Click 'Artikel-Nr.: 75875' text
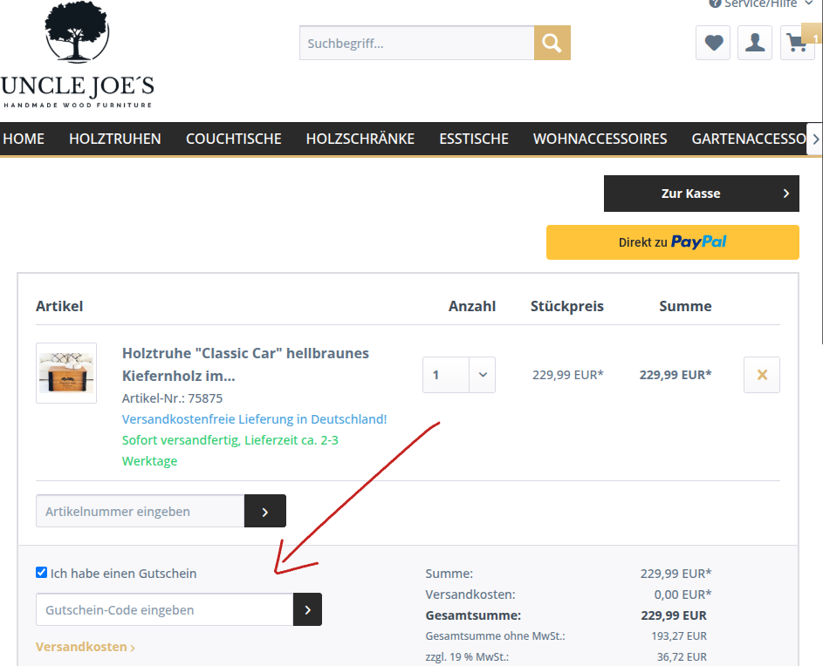This screenshot has height=666, width=823. 172,398
